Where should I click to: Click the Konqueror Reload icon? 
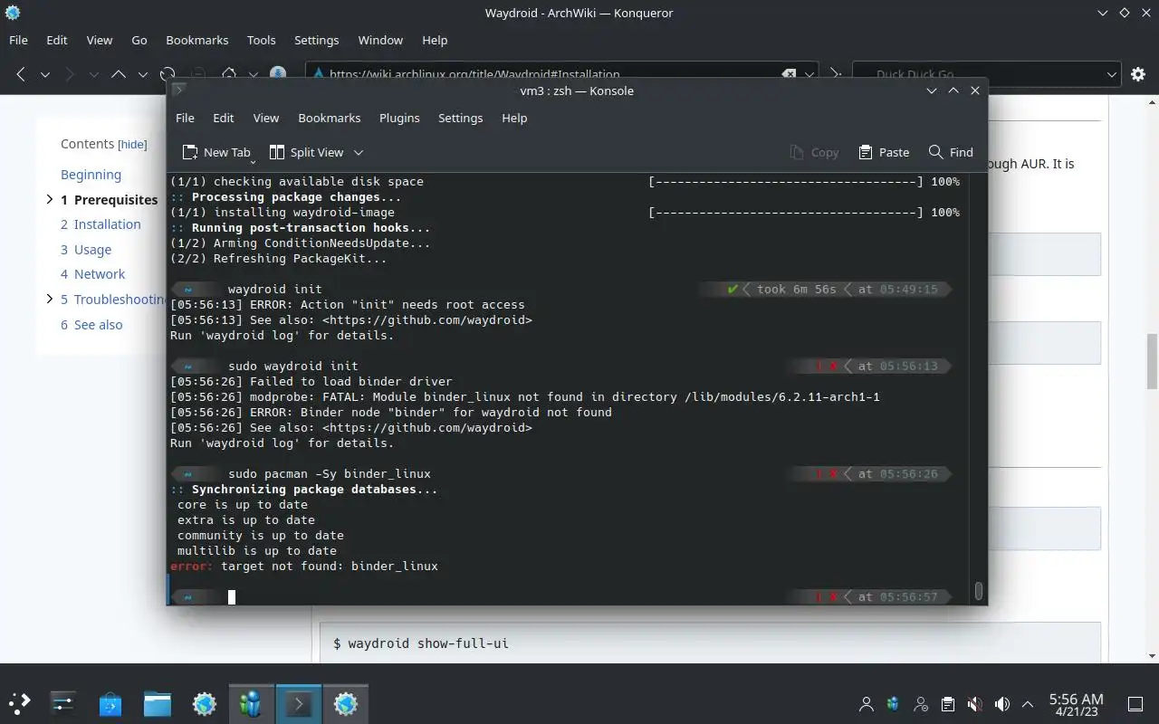pos(168,74)
